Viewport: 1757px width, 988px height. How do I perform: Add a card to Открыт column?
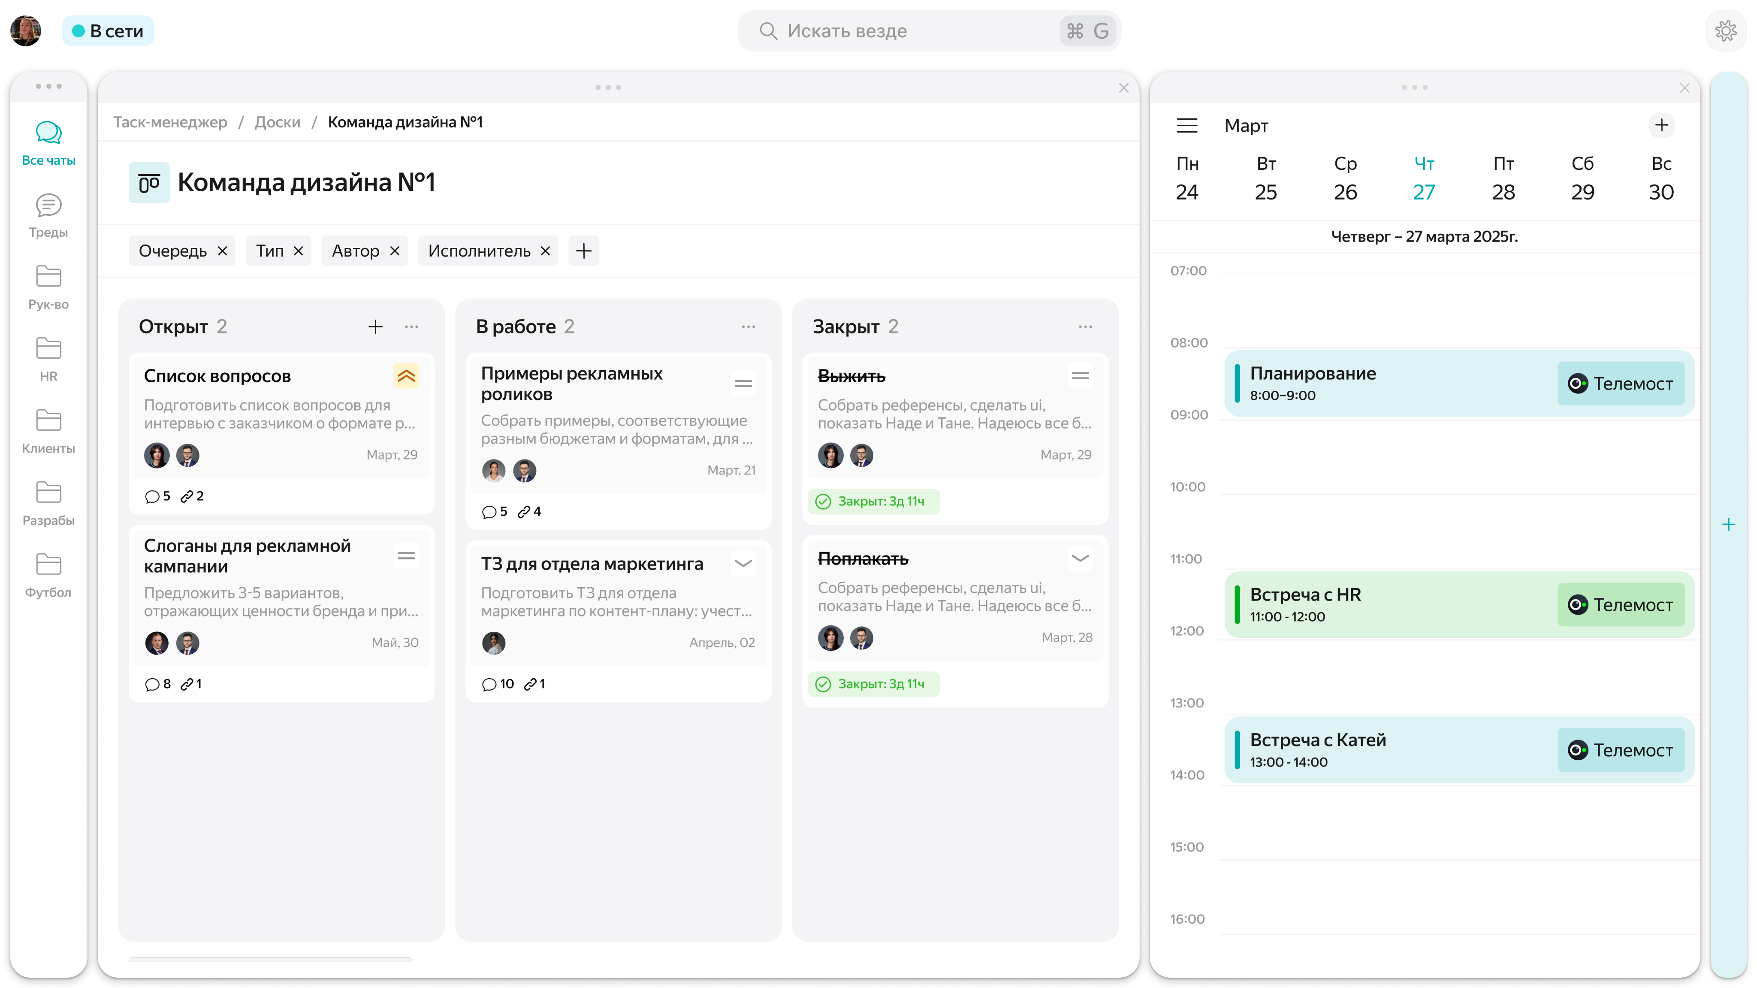tap(375, 327)
